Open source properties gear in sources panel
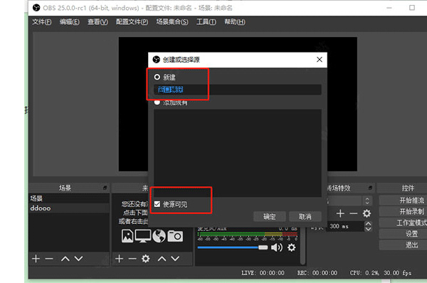Viewport: 427px width, 283px height. coord(146,259)
